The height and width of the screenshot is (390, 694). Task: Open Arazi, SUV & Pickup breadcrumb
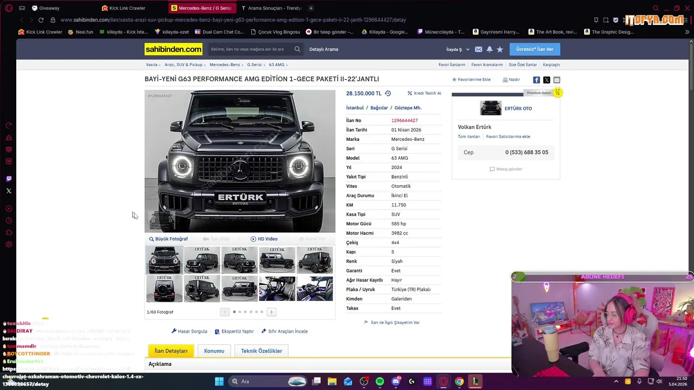point(183,64)
